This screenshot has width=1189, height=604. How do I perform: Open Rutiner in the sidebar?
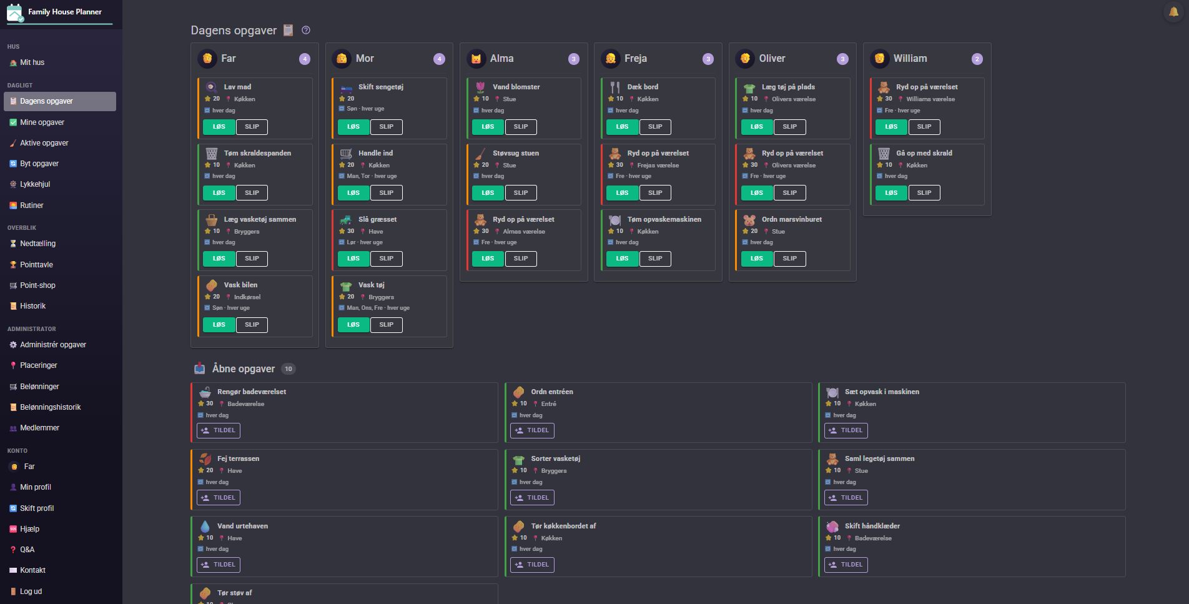click(x=60, y=205)
